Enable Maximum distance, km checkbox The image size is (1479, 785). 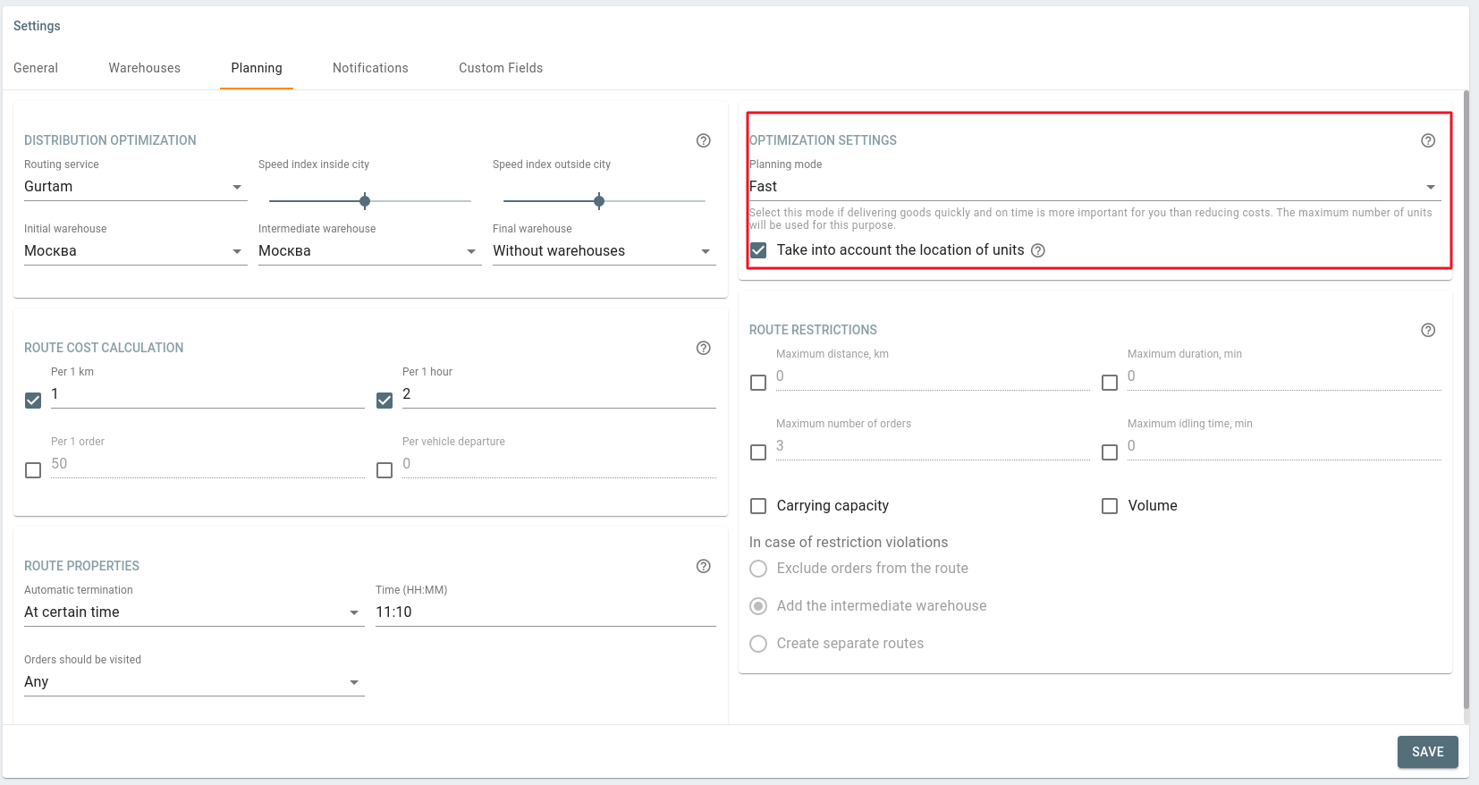click(758, 383)
